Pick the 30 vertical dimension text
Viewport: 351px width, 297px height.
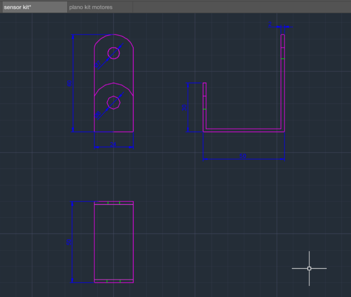tap(184, 108)
